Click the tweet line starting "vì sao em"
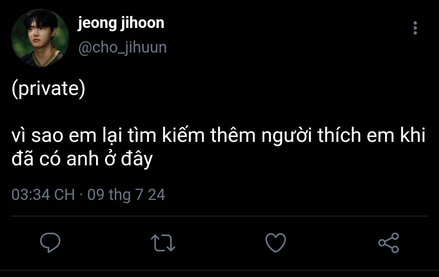Image resolution: width=439 pixels, height=277 pixels. [x=218, y=136]
